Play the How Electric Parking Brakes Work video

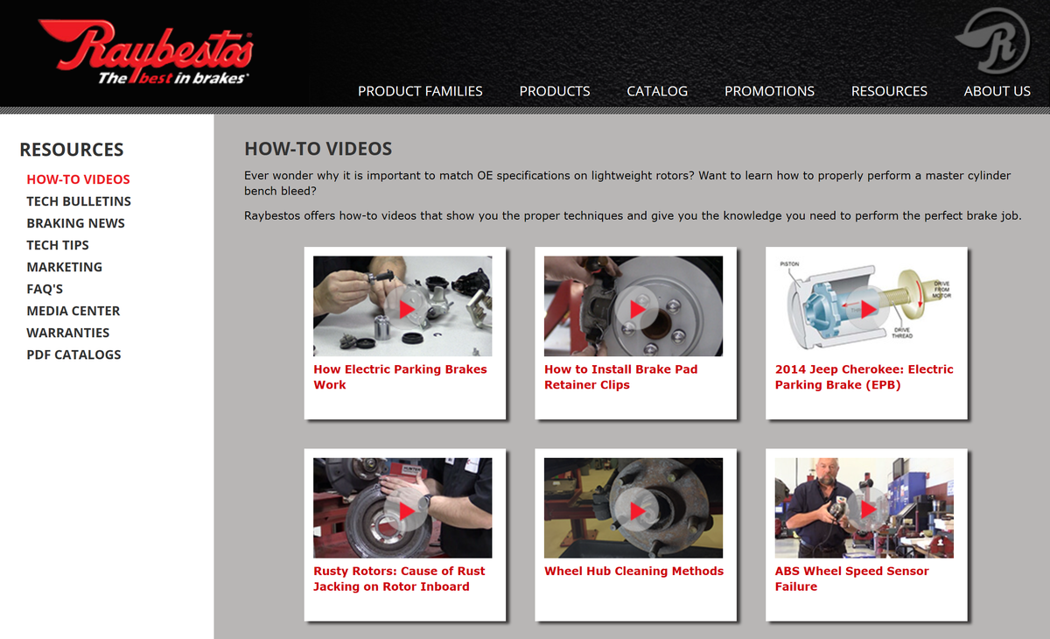[x=403, y=306]
